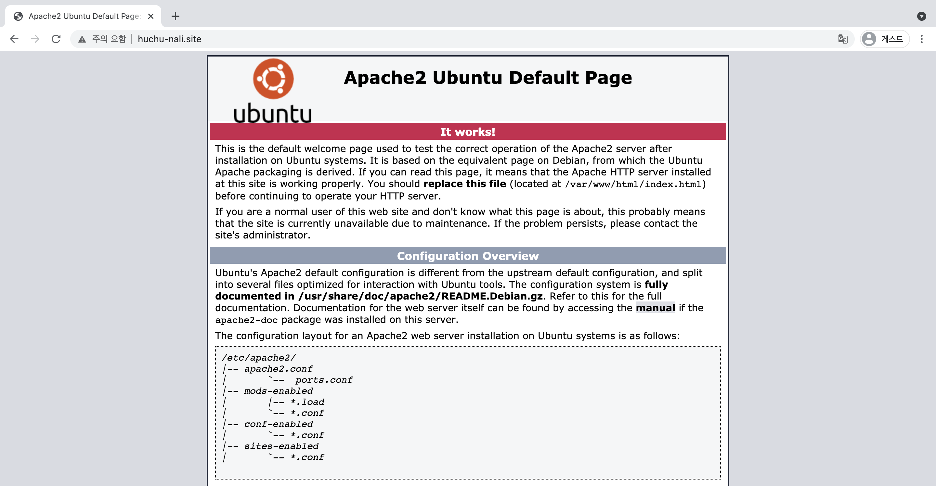Click the Configuration Overview header bar

[x=468, y=256]
